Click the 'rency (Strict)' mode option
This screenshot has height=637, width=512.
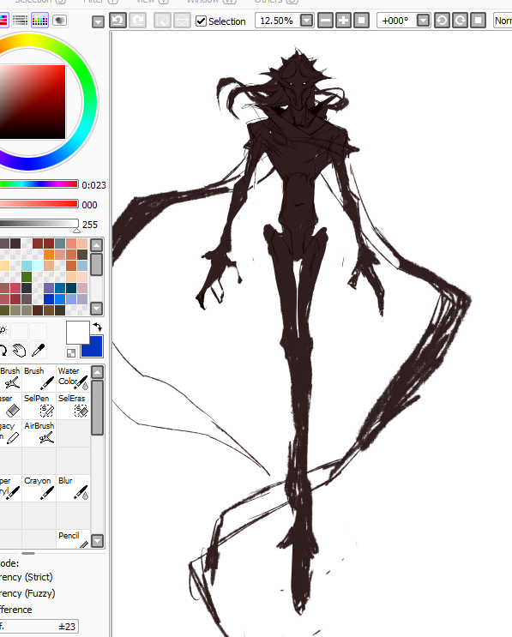point(27,577)
